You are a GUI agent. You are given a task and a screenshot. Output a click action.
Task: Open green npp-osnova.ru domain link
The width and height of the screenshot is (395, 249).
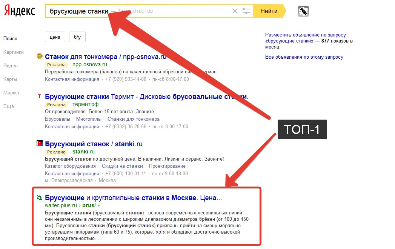pyautogui.click(x=90, y=64)
